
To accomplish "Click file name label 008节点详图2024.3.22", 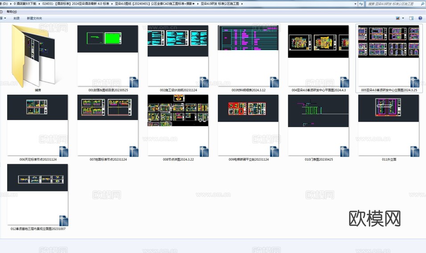I will pyautogui.click(x=178, y=159).
